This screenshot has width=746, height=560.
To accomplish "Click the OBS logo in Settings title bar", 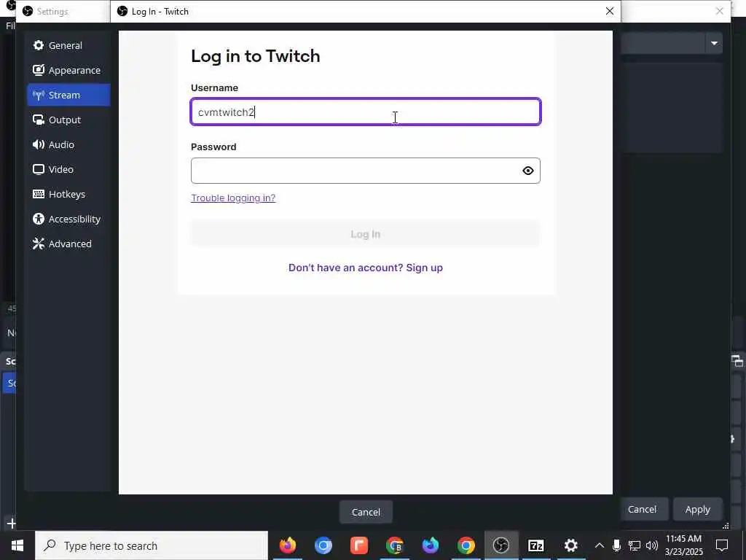I will [x=28, y=11].
